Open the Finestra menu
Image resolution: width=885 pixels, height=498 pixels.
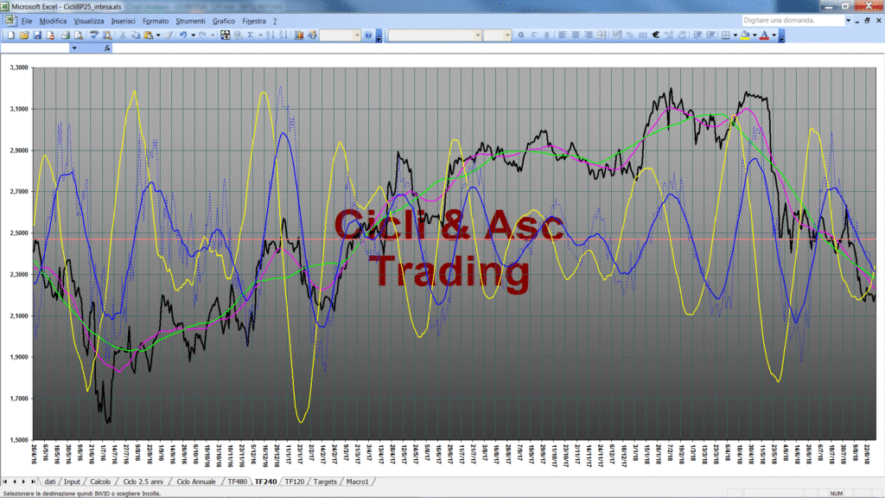point(253,21)
